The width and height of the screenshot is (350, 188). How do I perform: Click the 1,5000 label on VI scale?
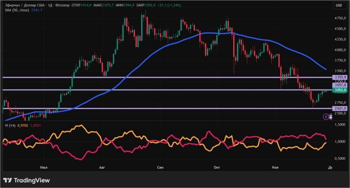[x=339, y=125]
